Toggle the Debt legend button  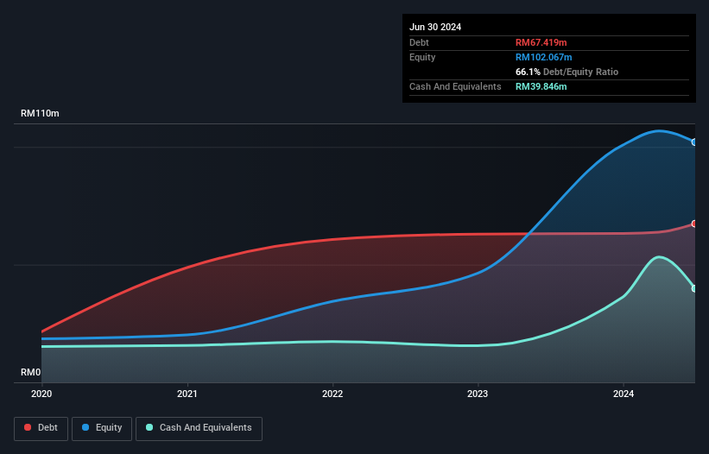tap(41, 428)
